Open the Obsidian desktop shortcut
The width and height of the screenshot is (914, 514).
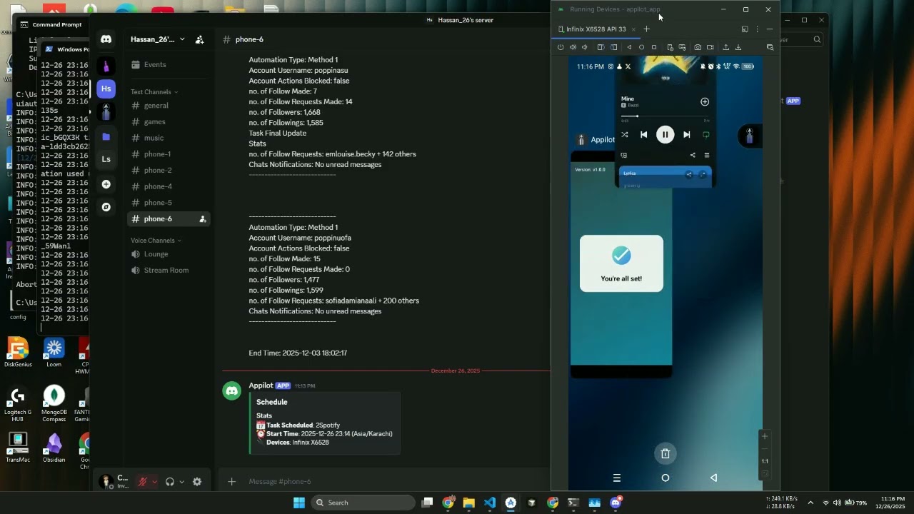click(54, 448)
